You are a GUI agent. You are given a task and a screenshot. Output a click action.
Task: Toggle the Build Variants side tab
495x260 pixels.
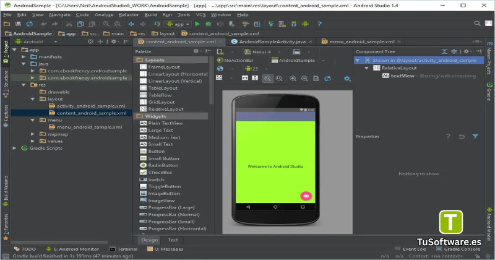coord(6,191)
